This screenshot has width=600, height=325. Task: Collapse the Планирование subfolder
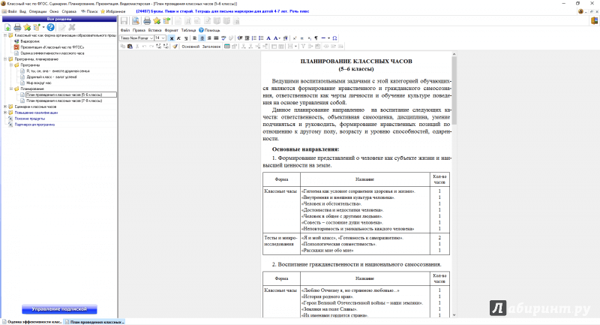tap(11, 89)
